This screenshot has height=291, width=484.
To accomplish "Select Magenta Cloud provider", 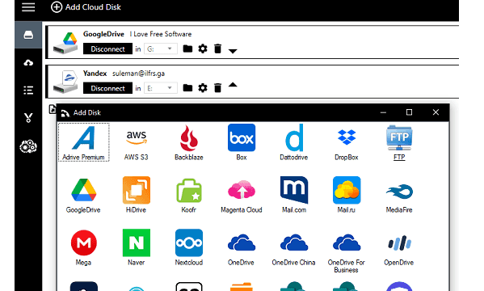I will click(242, 195).
